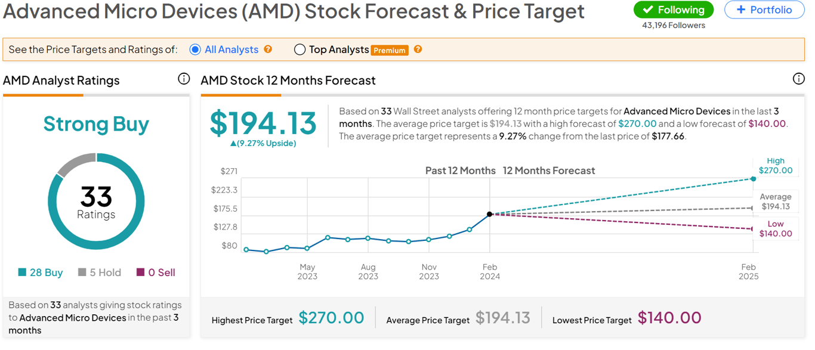Click the black Feb 2024 chart point
This screenshot has height=350, width=815.
[490, 214]
